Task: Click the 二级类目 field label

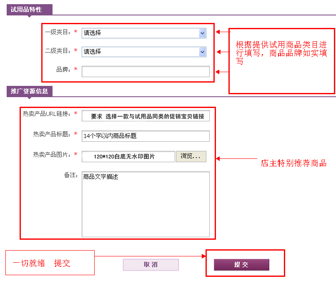Action: click(58, 50)
